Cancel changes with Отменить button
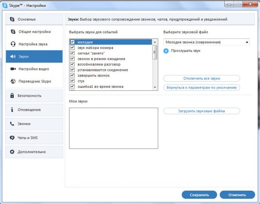 point(237,195)
